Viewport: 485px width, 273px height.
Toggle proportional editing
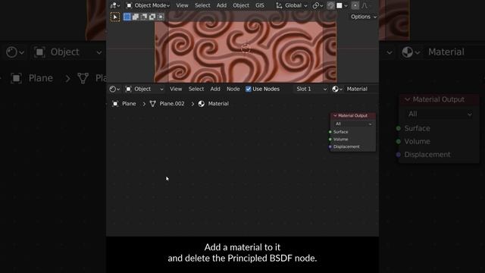(x=355, y=5)
